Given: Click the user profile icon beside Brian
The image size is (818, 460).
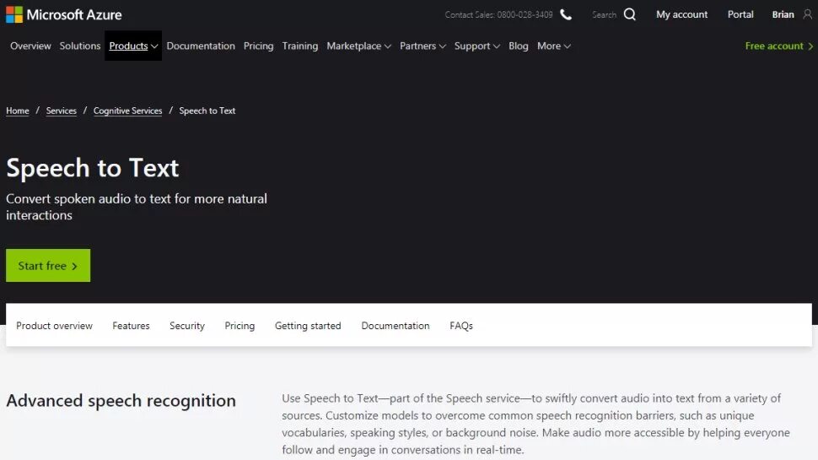Looking at the screenshot, I should pyautogui.click(x=808, y=14).
